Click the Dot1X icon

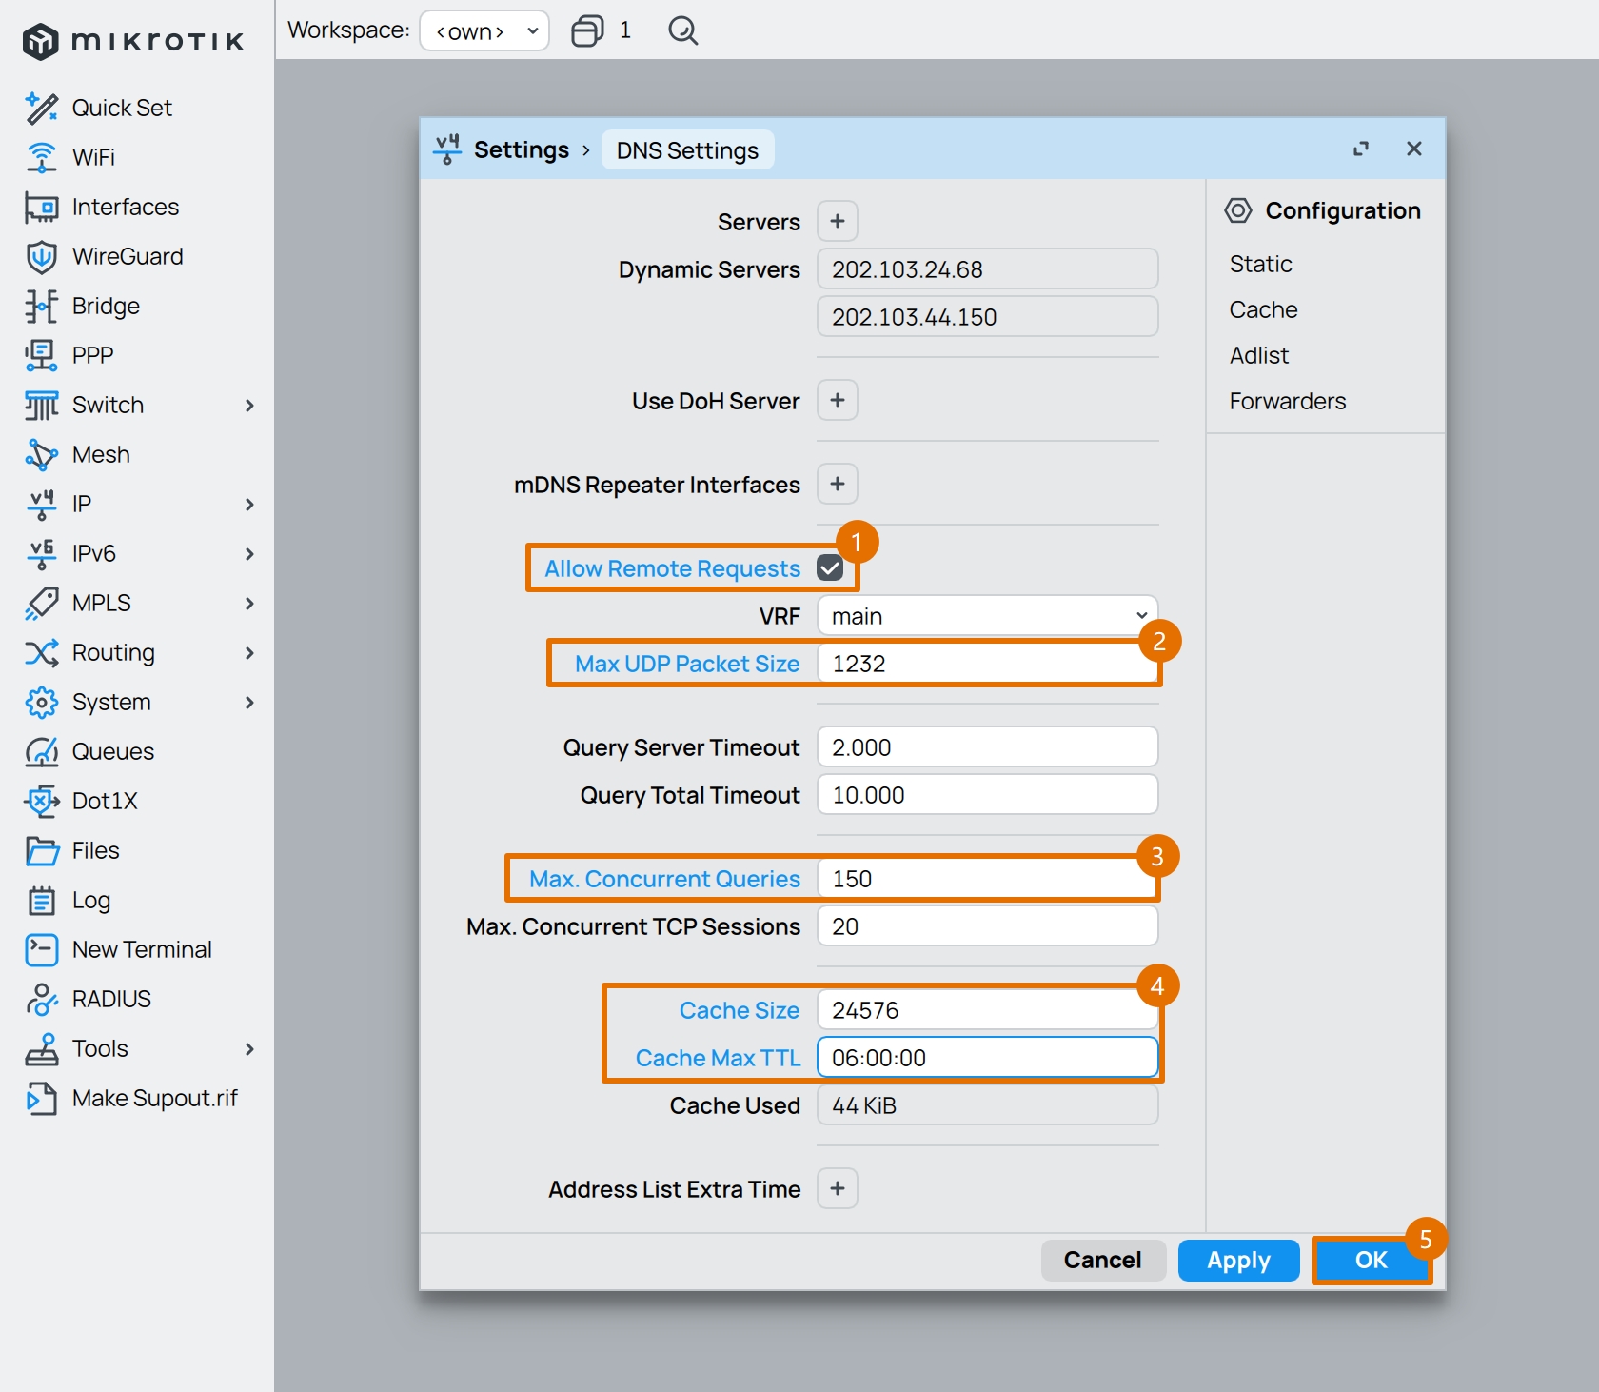tap(41, 801)
